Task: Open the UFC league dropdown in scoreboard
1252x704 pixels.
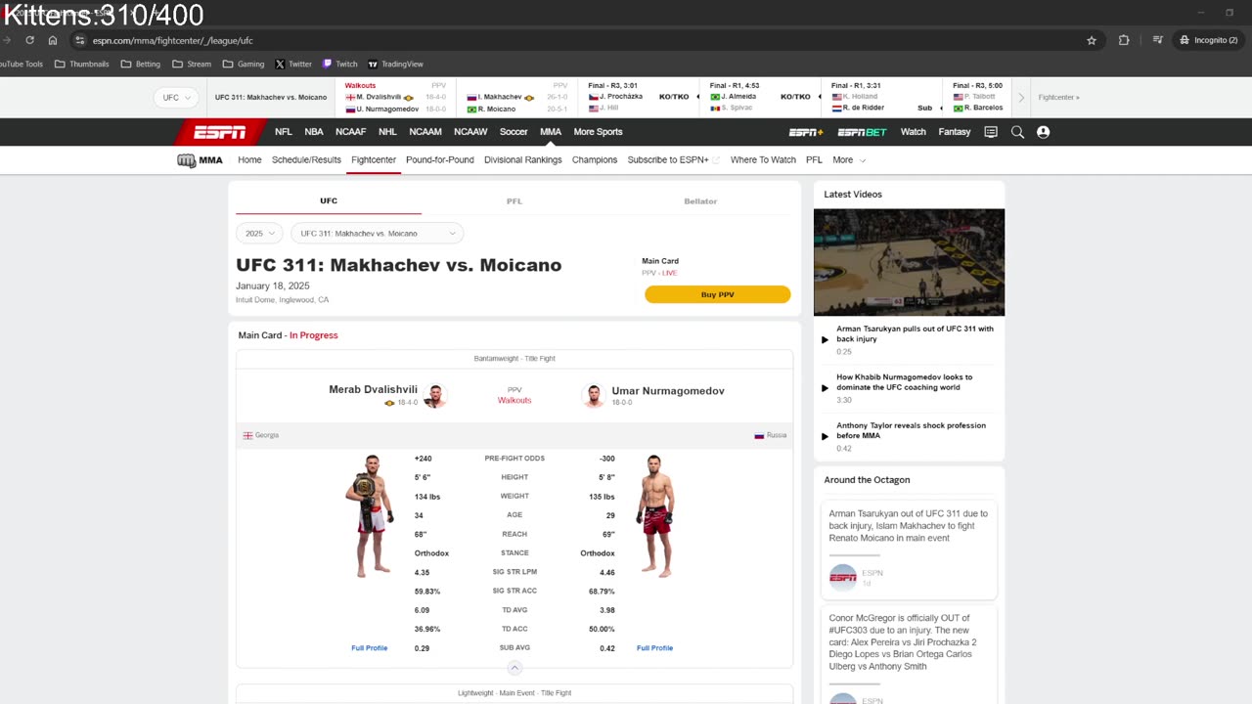Action: pyautogui.click(x=177, y=98)
